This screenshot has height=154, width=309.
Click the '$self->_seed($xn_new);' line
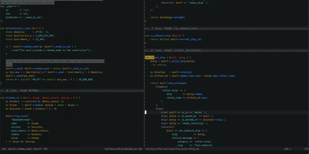(x=20, y=76)
